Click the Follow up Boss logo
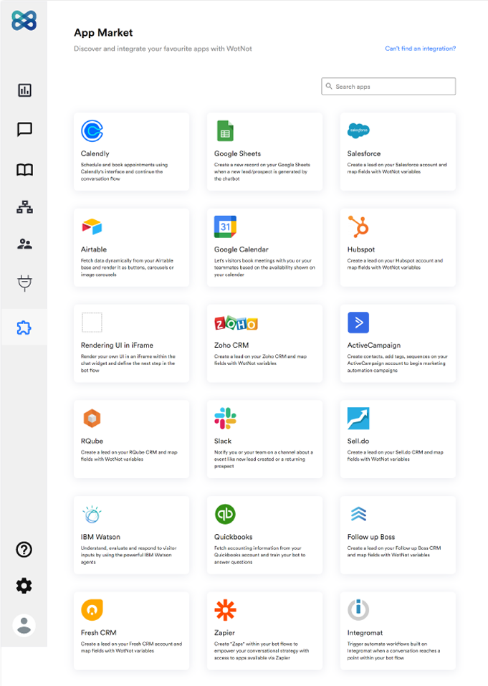 [x=358, y=514]
